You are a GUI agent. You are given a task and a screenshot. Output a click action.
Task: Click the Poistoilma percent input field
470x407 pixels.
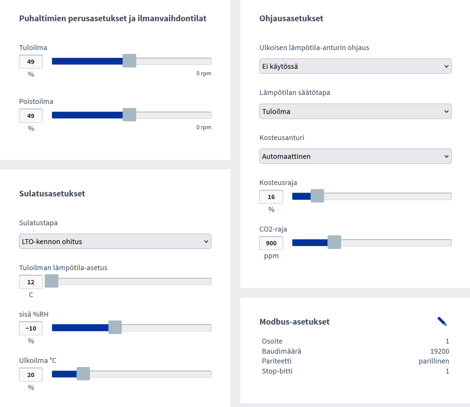(x=31, y=116)
